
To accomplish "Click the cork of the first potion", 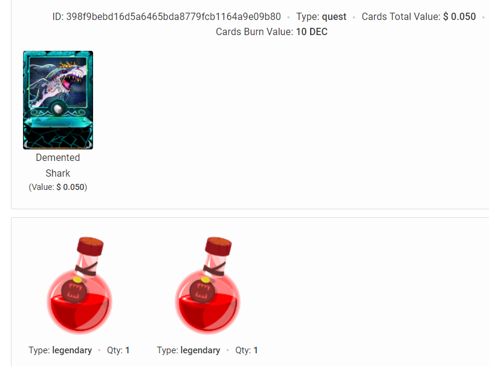I will [90, 246].
